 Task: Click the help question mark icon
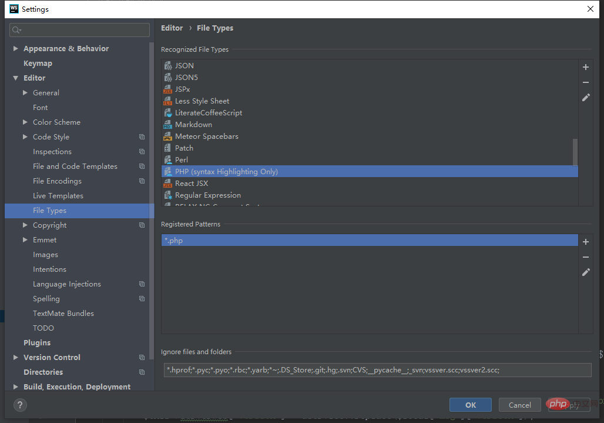click(x=20, y=405)
